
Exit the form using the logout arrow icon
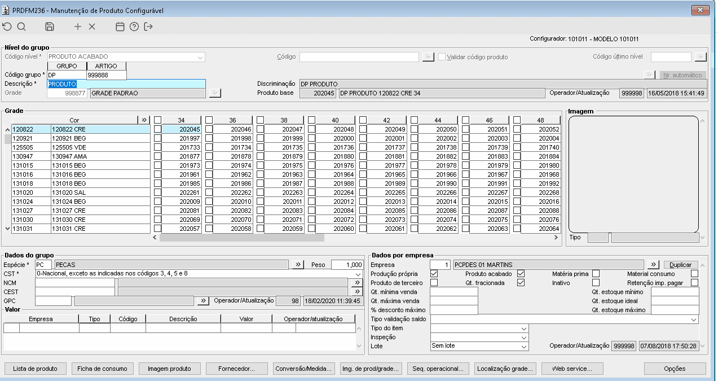(148, 27)
